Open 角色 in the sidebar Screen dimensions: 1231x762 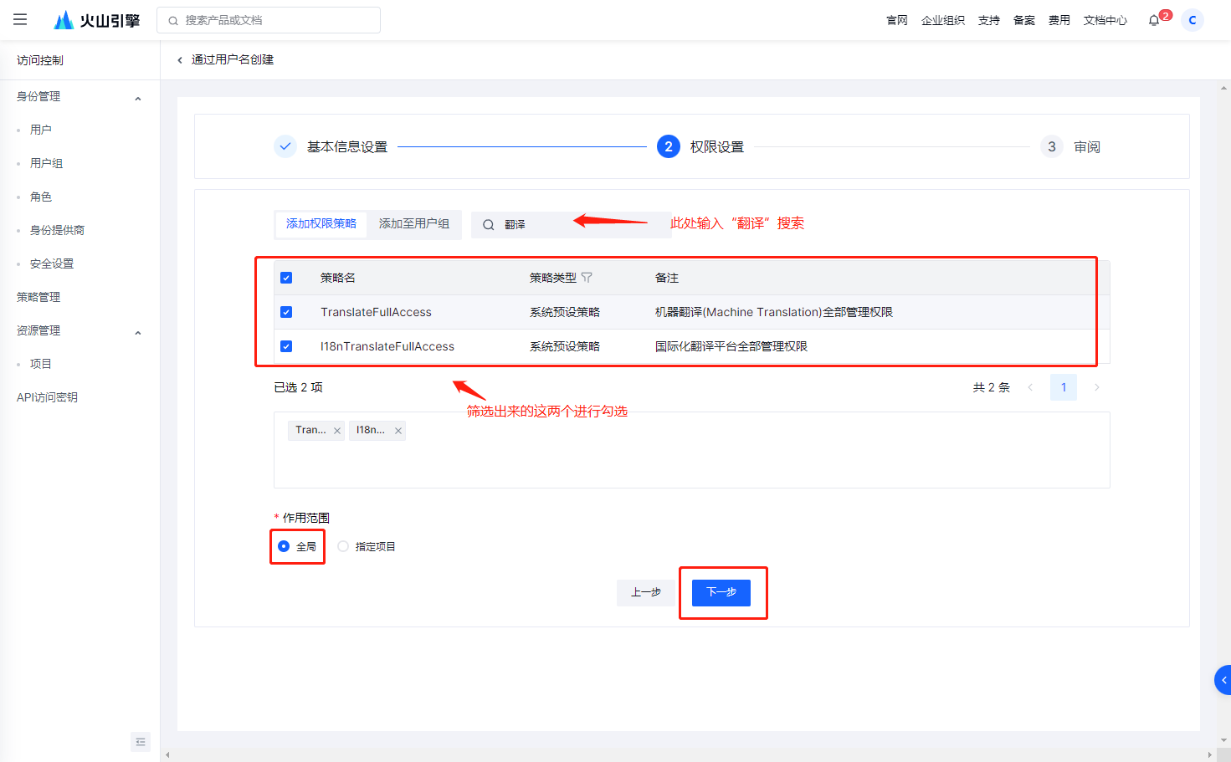pyautogui.click(x=41, y=197)
